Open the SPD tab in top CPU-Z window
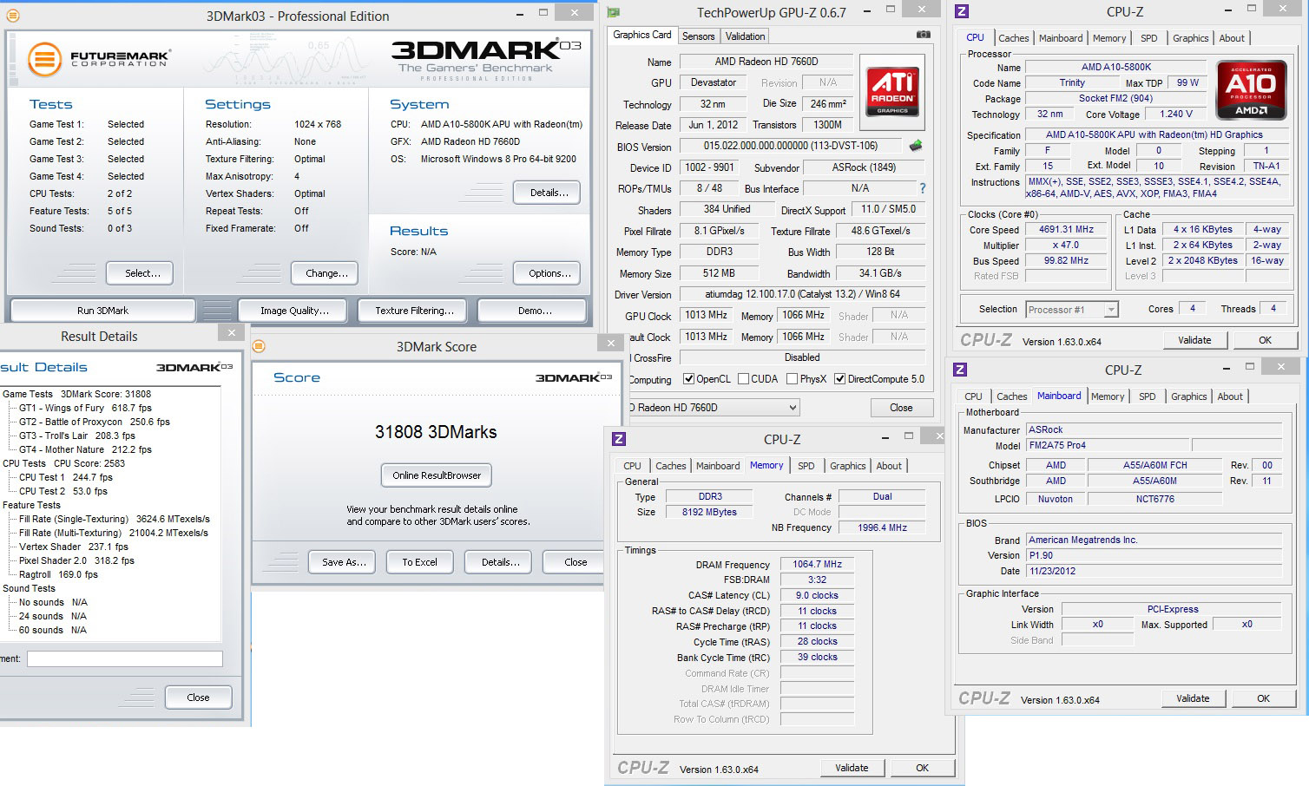 (1148, 38)
